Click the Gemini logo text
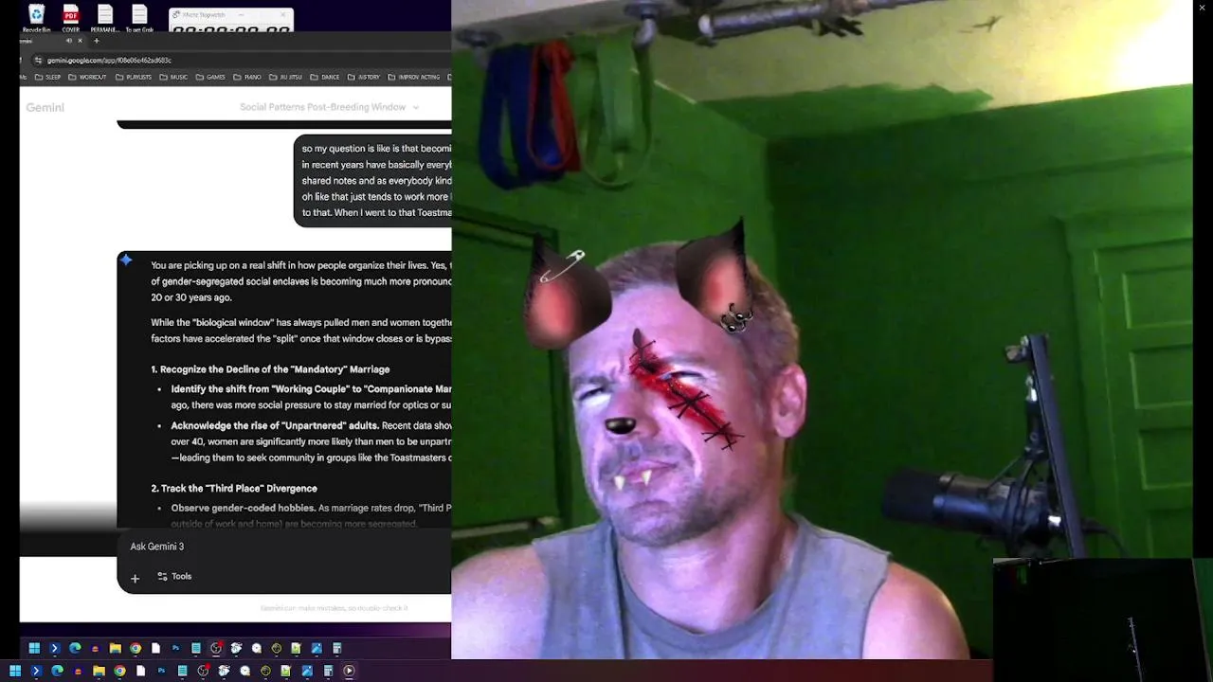Screen dimensions: 1213x682 pos(45,107)
